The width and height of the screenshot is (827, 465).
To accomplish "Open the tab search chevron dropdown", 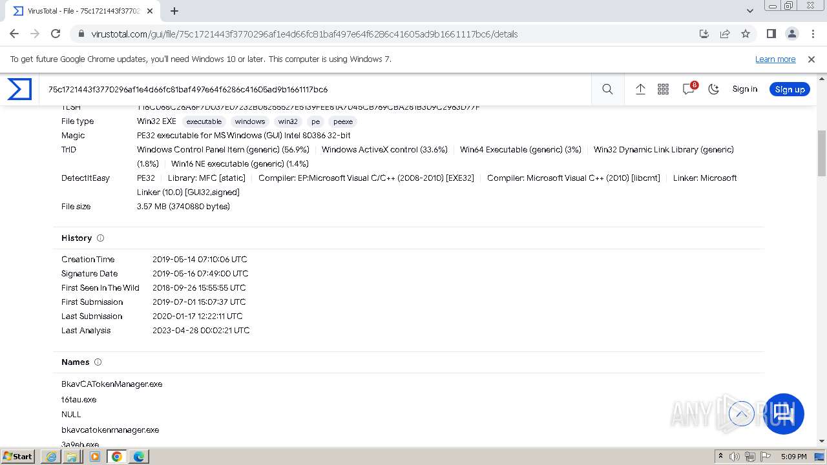I will [750, 11].
